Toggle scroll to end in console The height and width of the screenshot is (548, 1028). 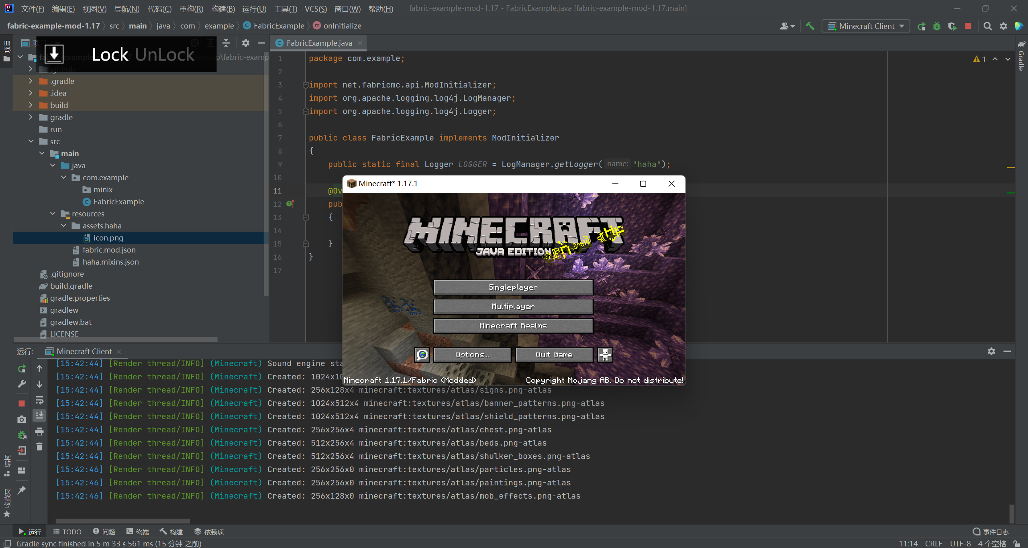click(x=39, y=416)
